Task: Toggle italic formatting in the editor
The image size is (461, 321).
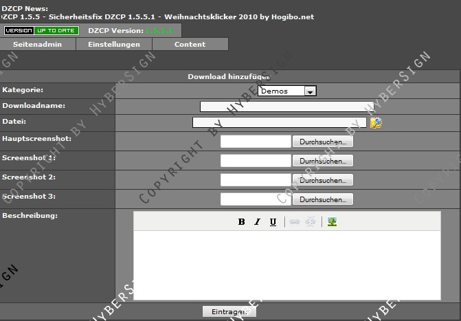Action: click(x=258, y=221)
